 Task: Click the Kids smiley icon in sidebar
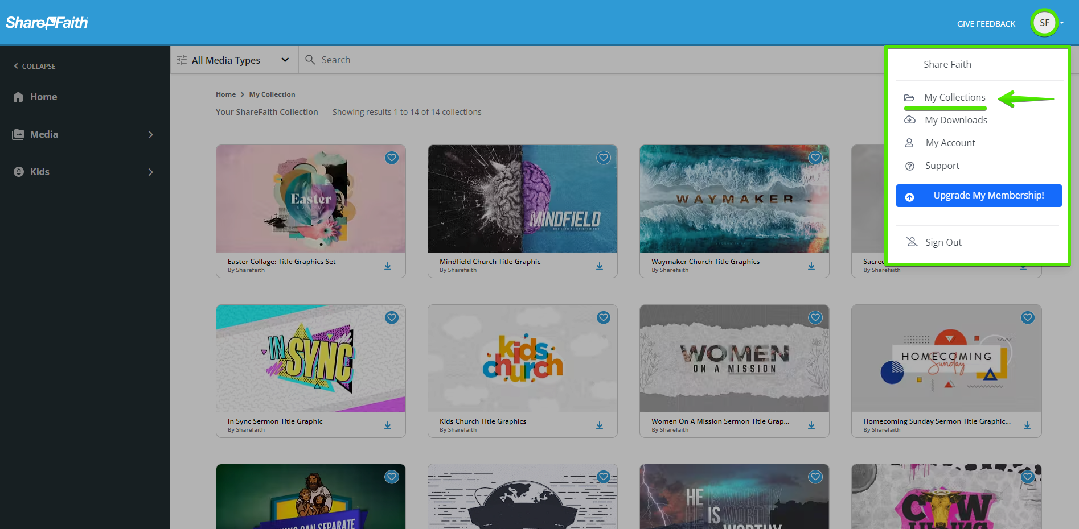[19, 172]
